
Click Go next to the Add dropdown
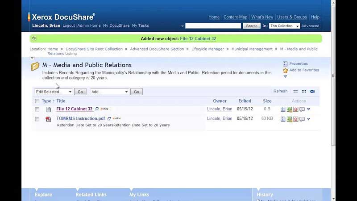click(137, 92)
